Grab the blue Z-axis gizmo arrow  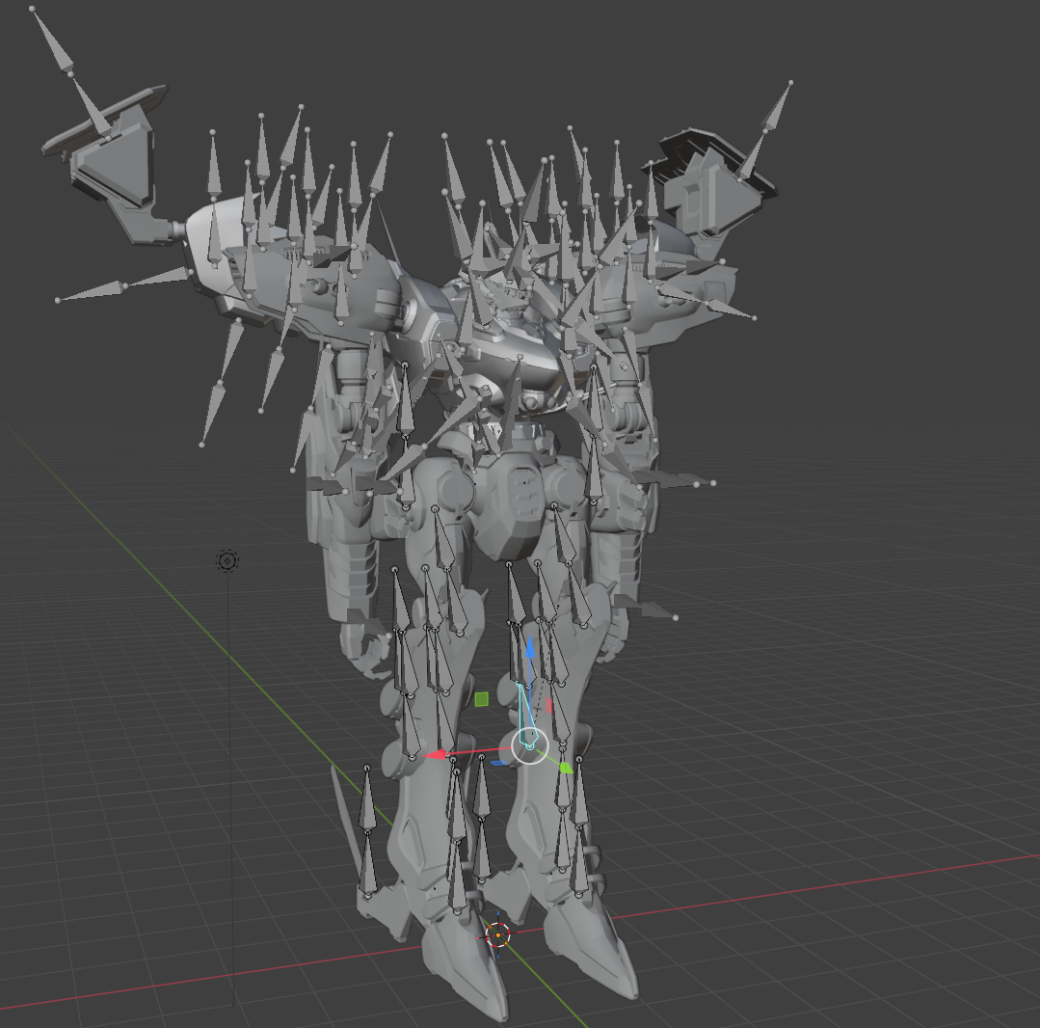coord(530,648)
